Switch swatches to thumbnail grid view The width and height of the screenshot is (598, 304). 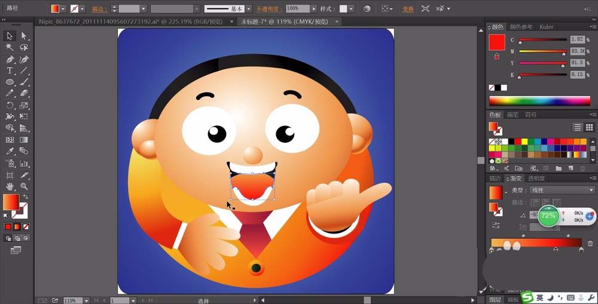pos(589,127)
